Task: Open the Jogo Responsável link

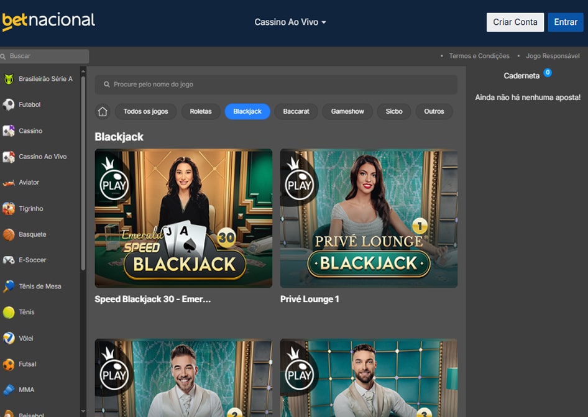Action: 552,55
